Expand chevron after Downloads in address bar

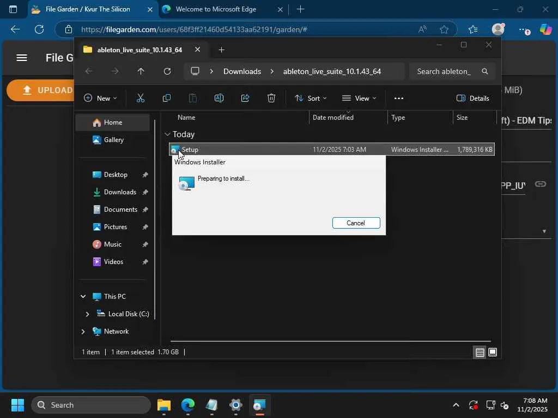(x=272, y=71)
